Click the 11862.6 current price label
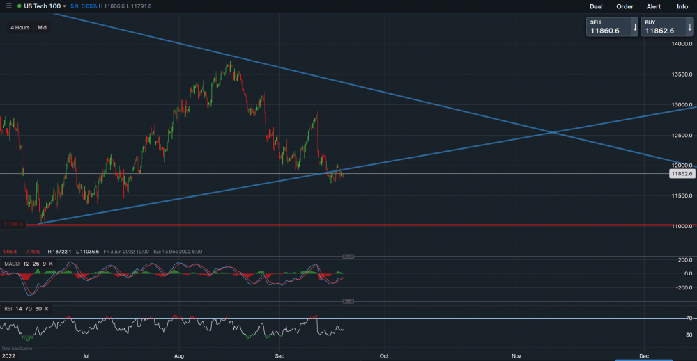This screenshot has height=361, width=697. pyautogui.click(x=680, y=174)
